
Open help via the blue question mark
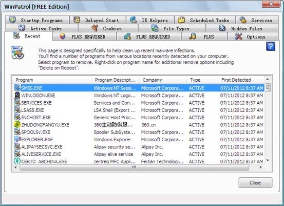pyautogui.click(x=271, y=46)
